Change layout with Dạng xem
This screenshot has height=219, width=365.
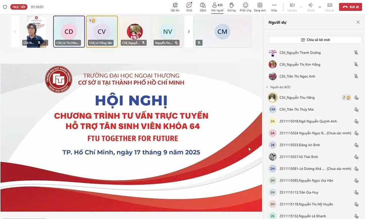click(x=260, y=5)
